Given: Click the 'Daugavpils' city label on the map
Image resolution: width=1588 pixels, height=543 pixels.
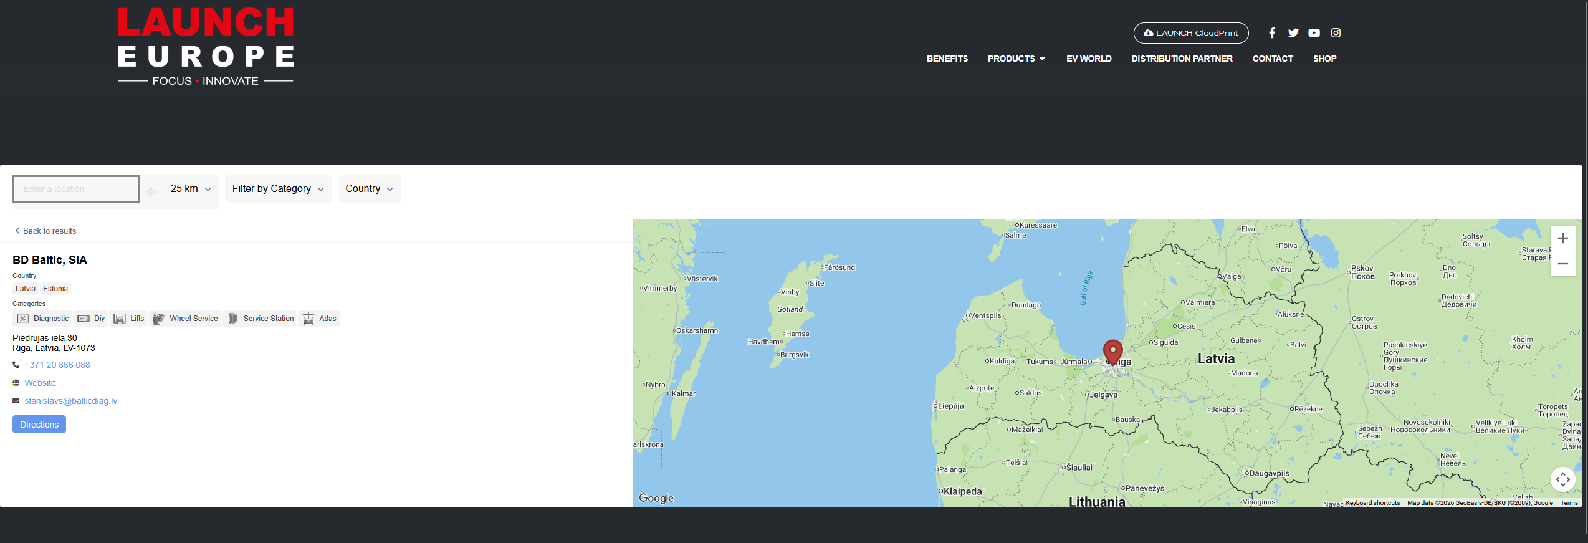Looking at the screenshot, I should click(1269, 473).
